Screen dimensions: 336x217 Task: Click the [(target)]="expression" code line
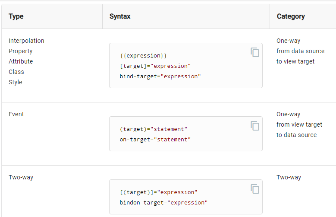pos(158,192)
